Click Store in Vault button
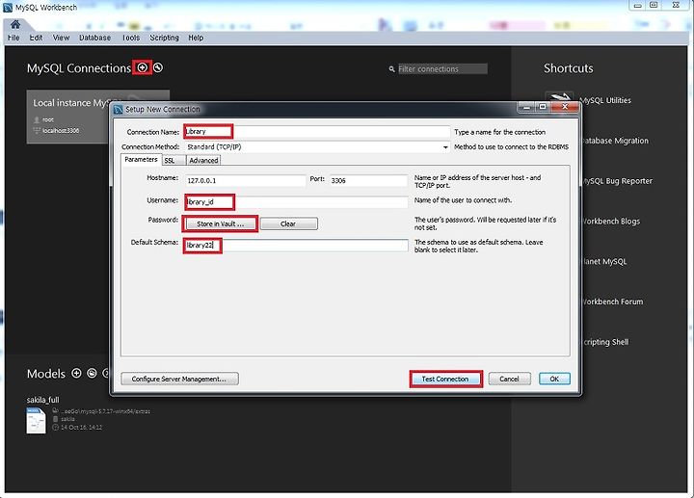This screenshot has width=694, height=498. point(220,223)
